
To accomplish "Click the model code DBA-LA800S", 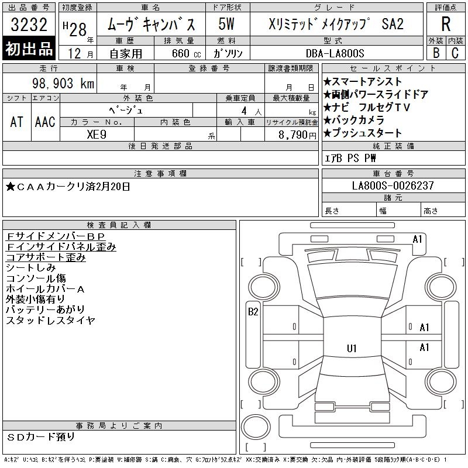I will pos(335,53).
